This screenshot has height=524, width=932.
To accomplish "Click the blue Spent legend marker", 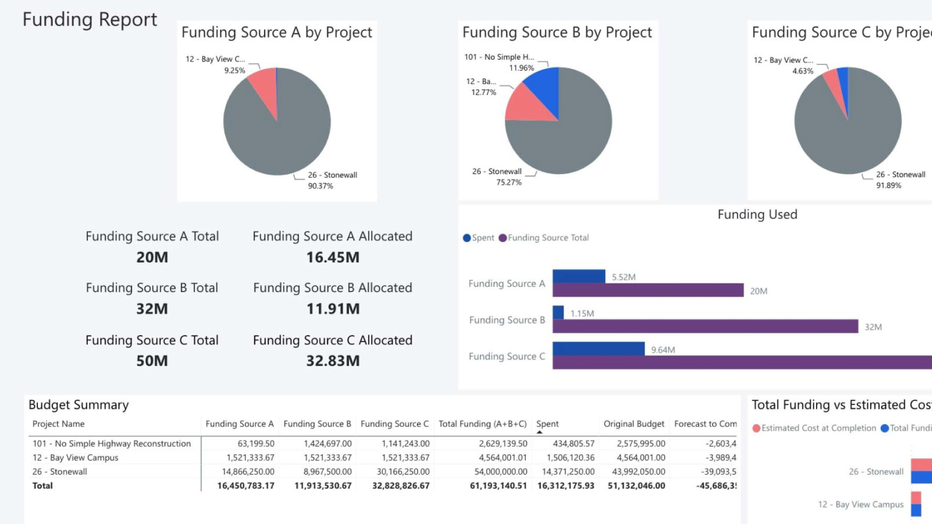I will (x=467, y=238).
